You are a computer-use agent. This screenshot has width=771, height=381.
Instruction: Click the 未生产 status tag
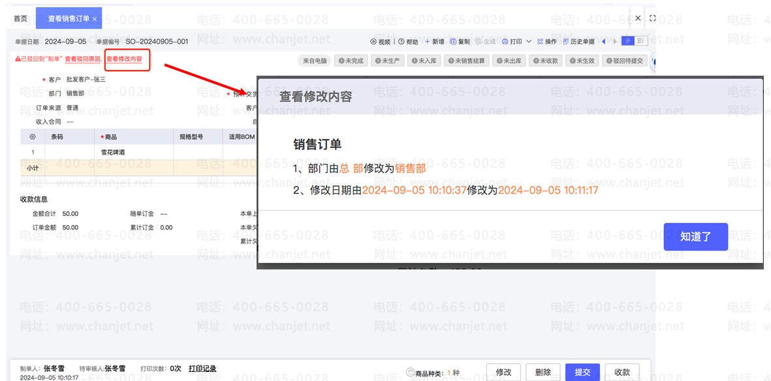(x=387, y=61)
